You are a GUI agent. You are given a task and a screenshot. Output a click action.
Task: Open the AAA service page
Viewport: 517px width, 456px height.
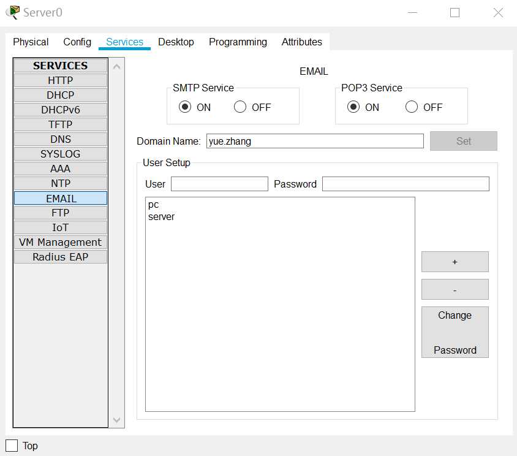coord(61,169)
